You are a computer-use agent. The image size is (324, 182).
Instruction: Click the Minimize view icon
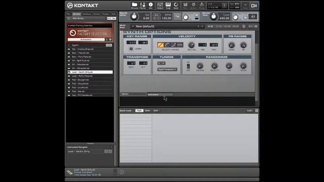[x=245, y=6]
